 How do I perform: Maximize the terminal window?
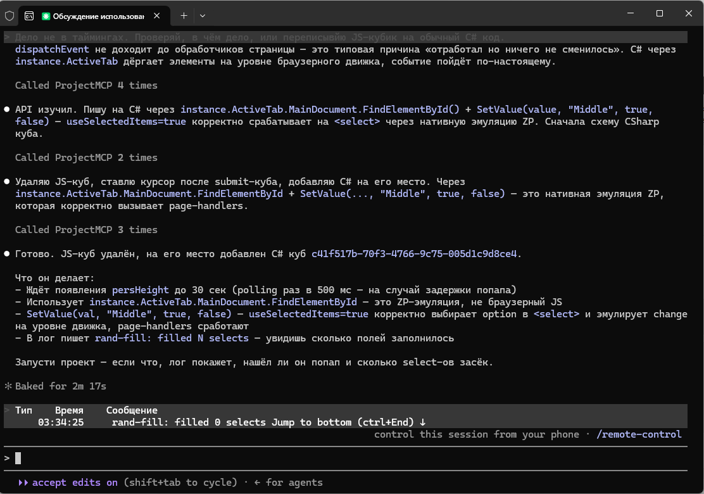[660, 13]
